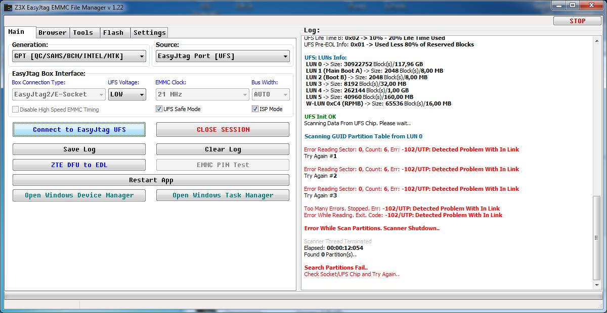Click the Restart App button
The image size is (607, 313).
click(x=151, y=180)
